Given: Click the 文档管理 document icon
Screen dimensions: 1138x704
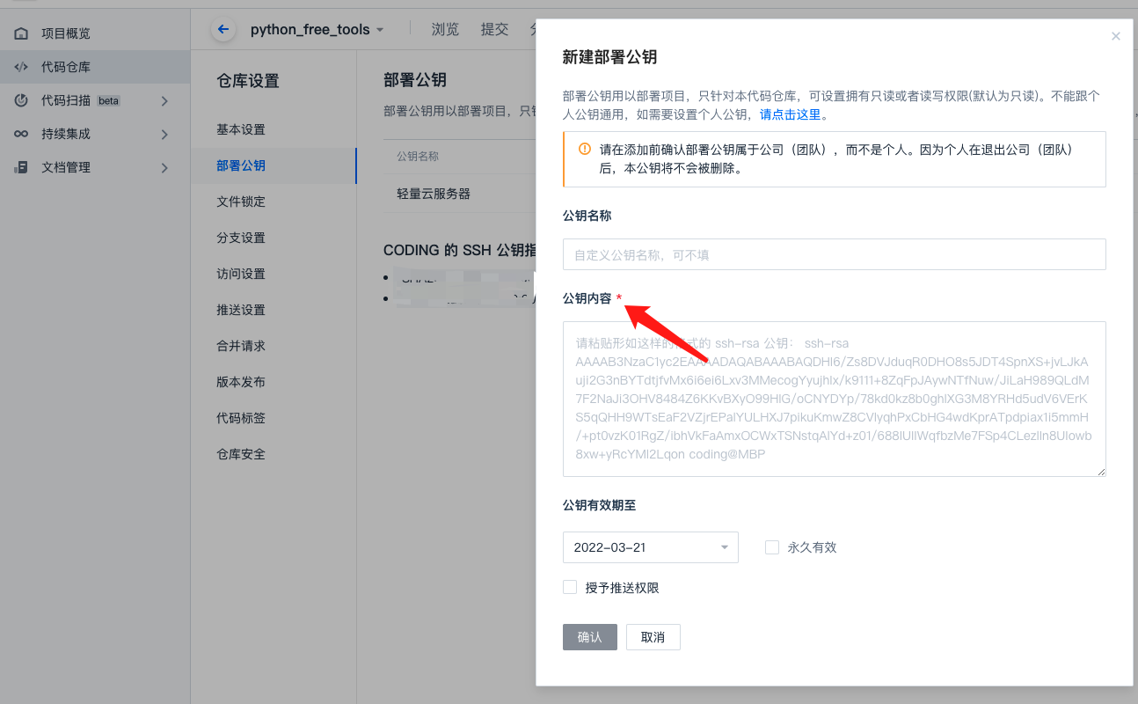Looking at the screenshot, I should [x=21, y=167].
